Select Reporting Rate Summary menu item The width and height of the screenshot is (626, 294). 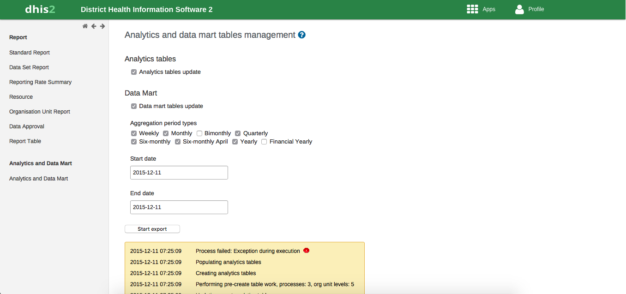coord(40,82)
